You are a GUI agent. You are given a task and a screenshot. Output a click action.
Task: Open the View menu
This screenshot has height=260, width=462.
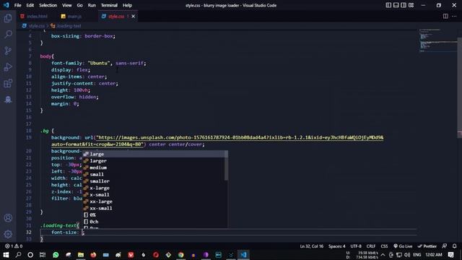coord(67,5)
